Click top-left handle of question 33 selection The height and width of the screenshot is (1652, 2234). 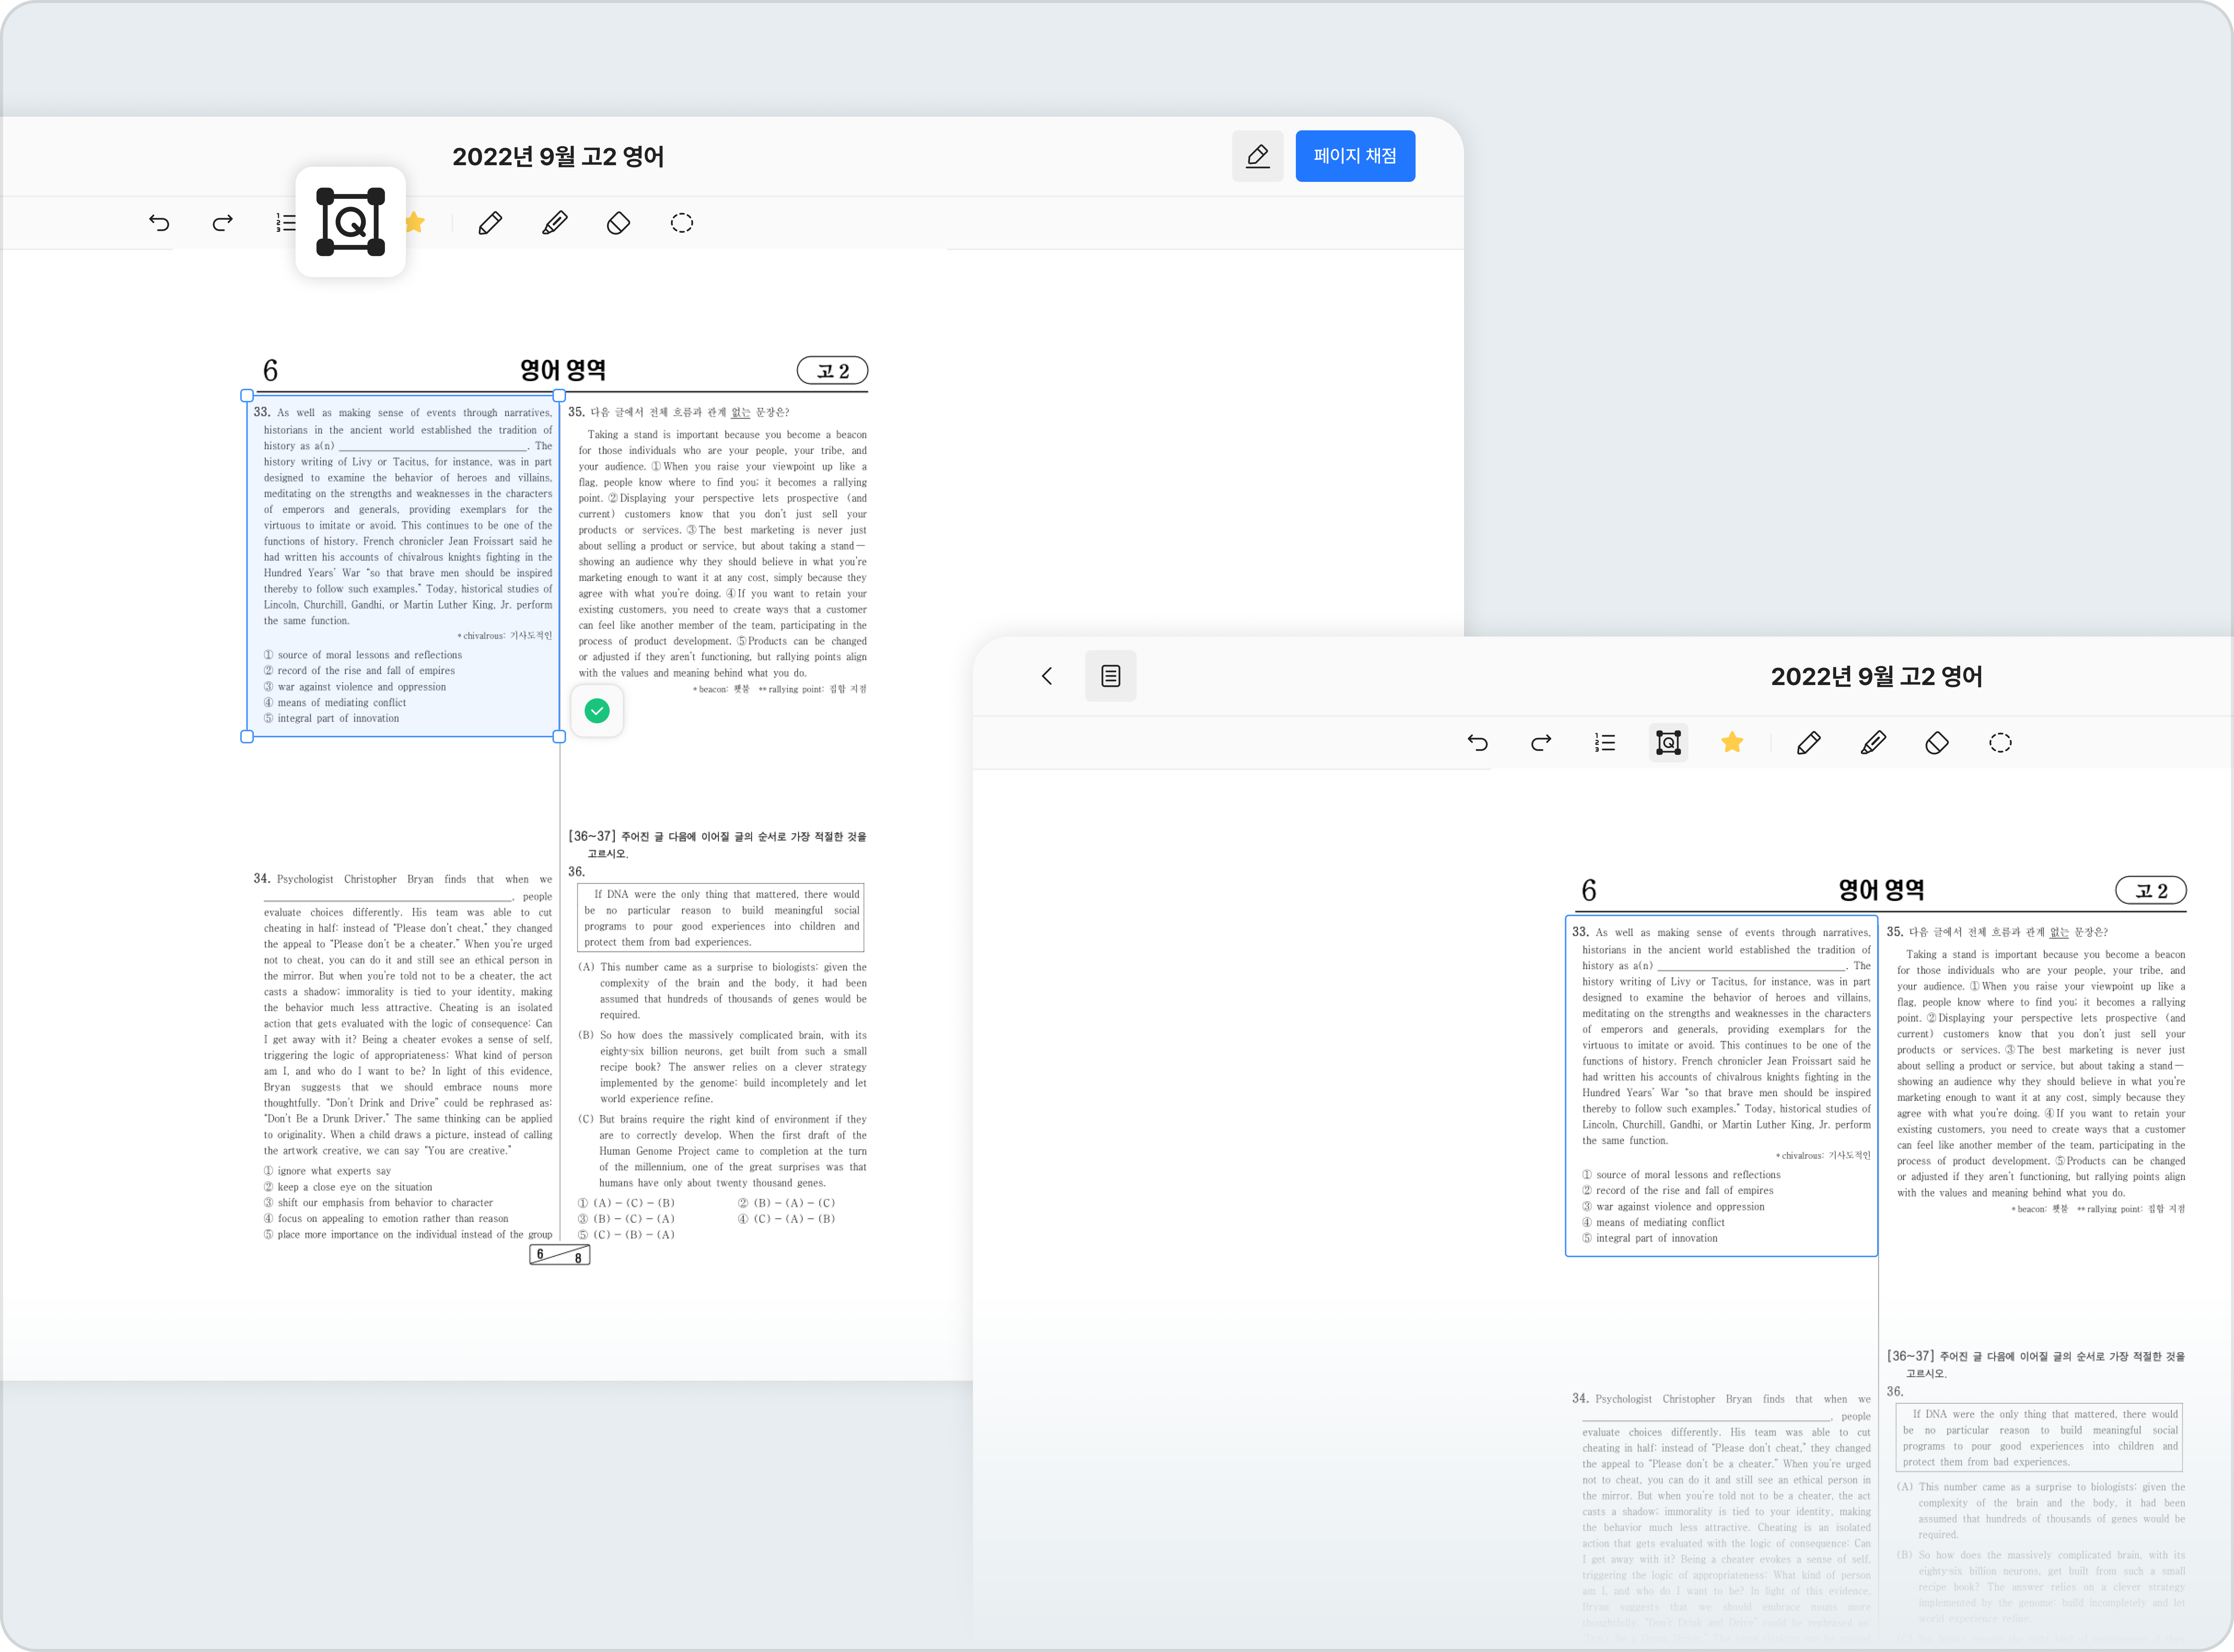tap(247, 396)
